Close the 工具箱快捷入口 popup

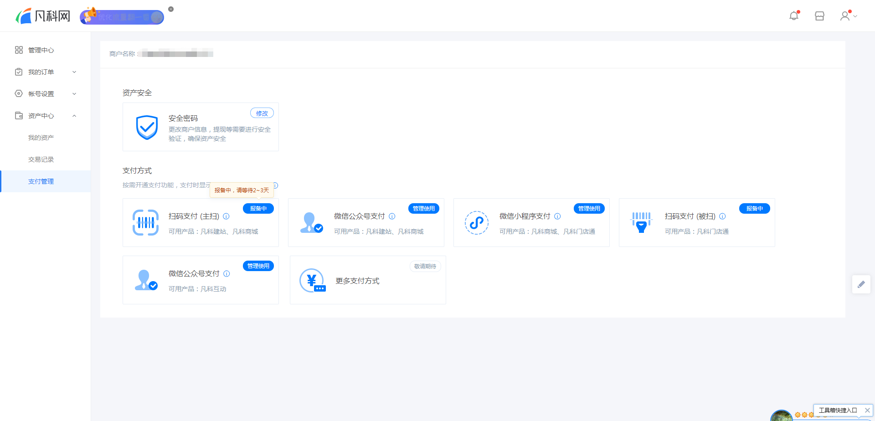[x=867, y=410]
